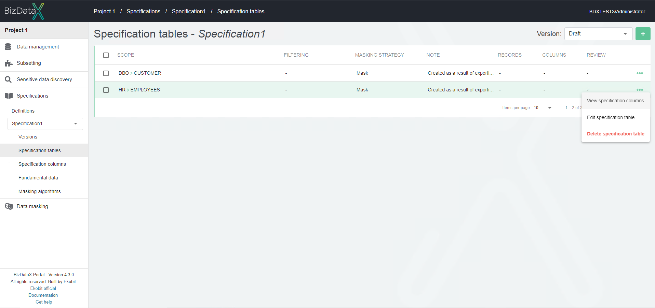Click the Mask strategy in EMPLOYEES row
Image resolution: width=655 pixels, height=308 pixels.
point(362,90)
